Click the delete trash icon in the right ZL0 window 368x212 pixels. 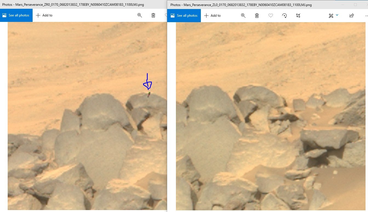pos(257,16)
